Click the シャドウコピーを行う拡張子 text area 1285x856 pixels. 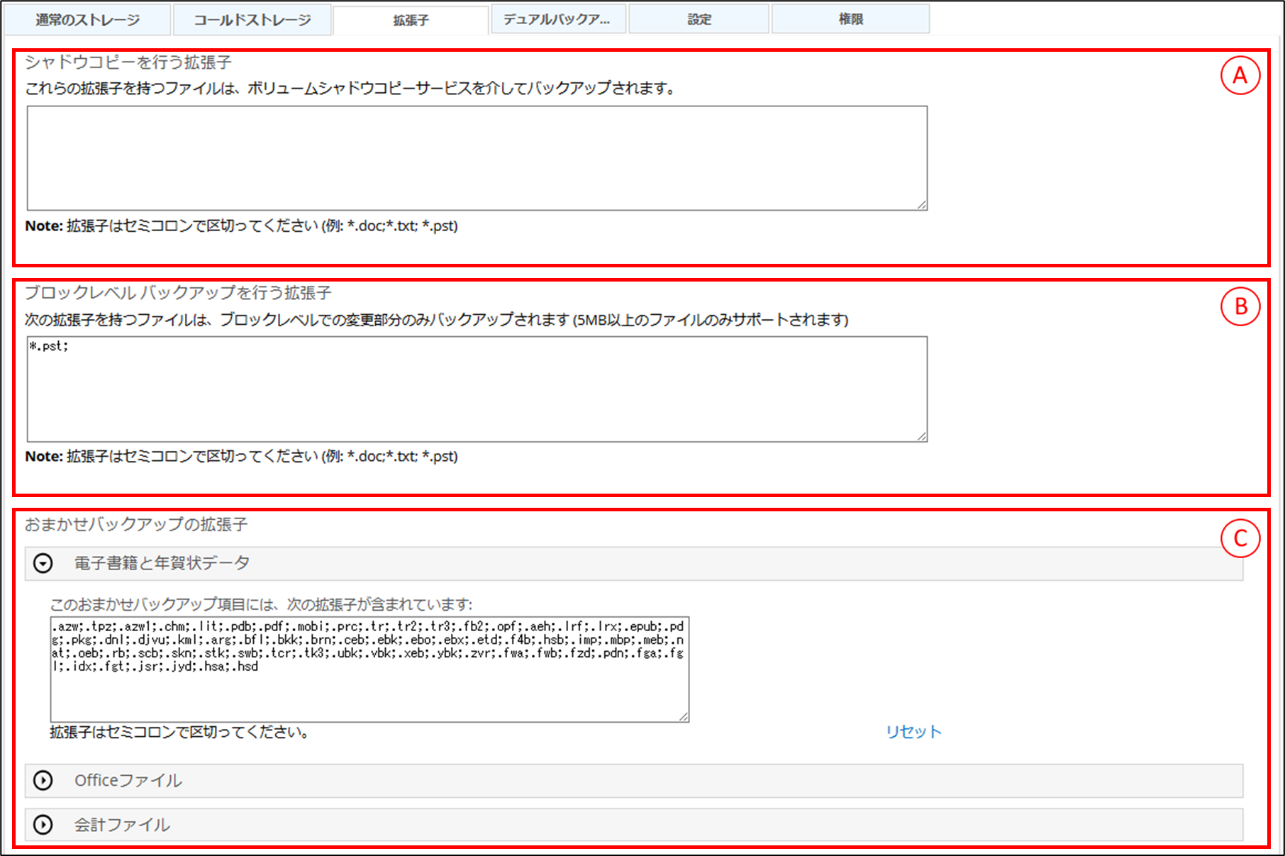477,158
